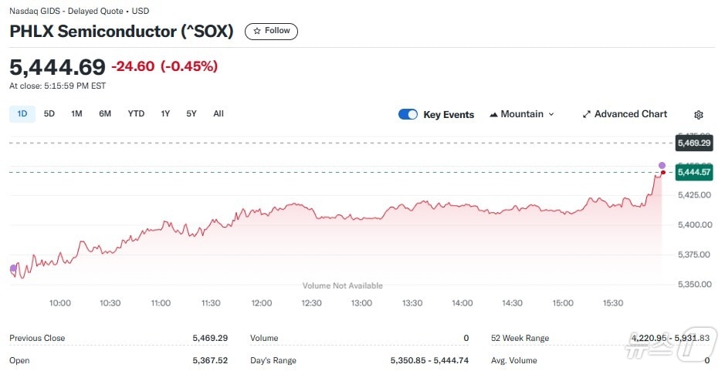Switch to 5D time range

49,114
